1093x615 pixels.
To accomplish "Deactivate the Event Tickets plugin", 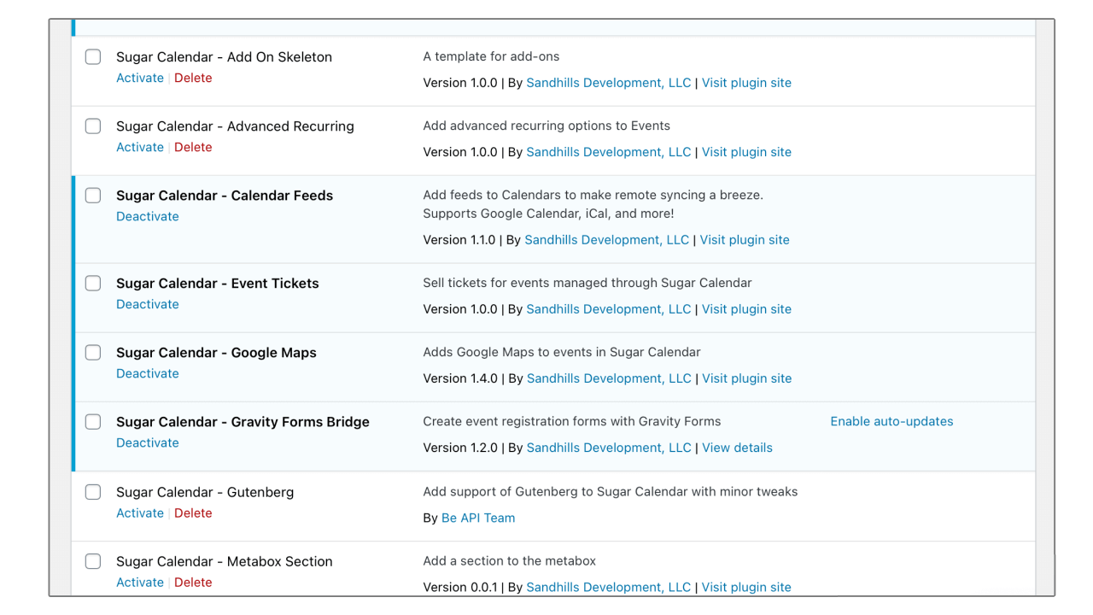I will (x=147, y=304).
